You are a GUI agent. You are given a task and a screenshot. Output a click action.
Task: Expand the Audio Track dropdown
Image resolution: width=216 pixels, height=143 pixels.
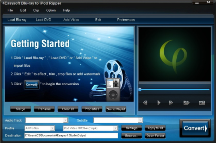(66, 120)
